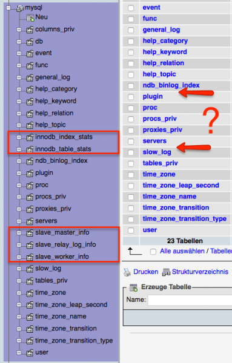The height and width of the screenshot is (363, 232).
Task: Open the procs_priv table link
Action: pyautogui.click(x=160, y=119)
